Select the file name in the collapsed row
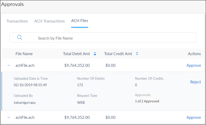The width and height of the screenshot is (206, 125). pyautogui.click(x=25, y=117)
